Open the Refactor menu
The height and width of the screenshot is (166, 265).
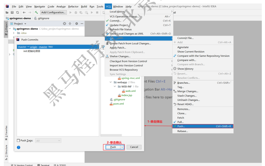point(73,7)
